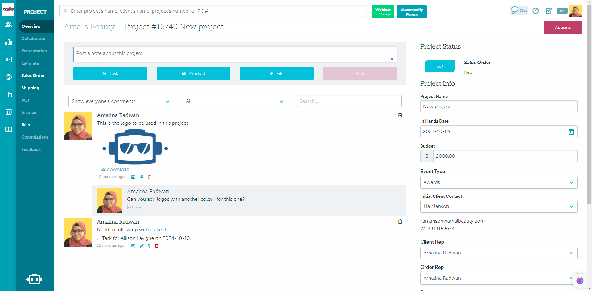This screenshot has width=592, height=291.
Task: Click the red Actions button
Action: (x=562, y=27)
